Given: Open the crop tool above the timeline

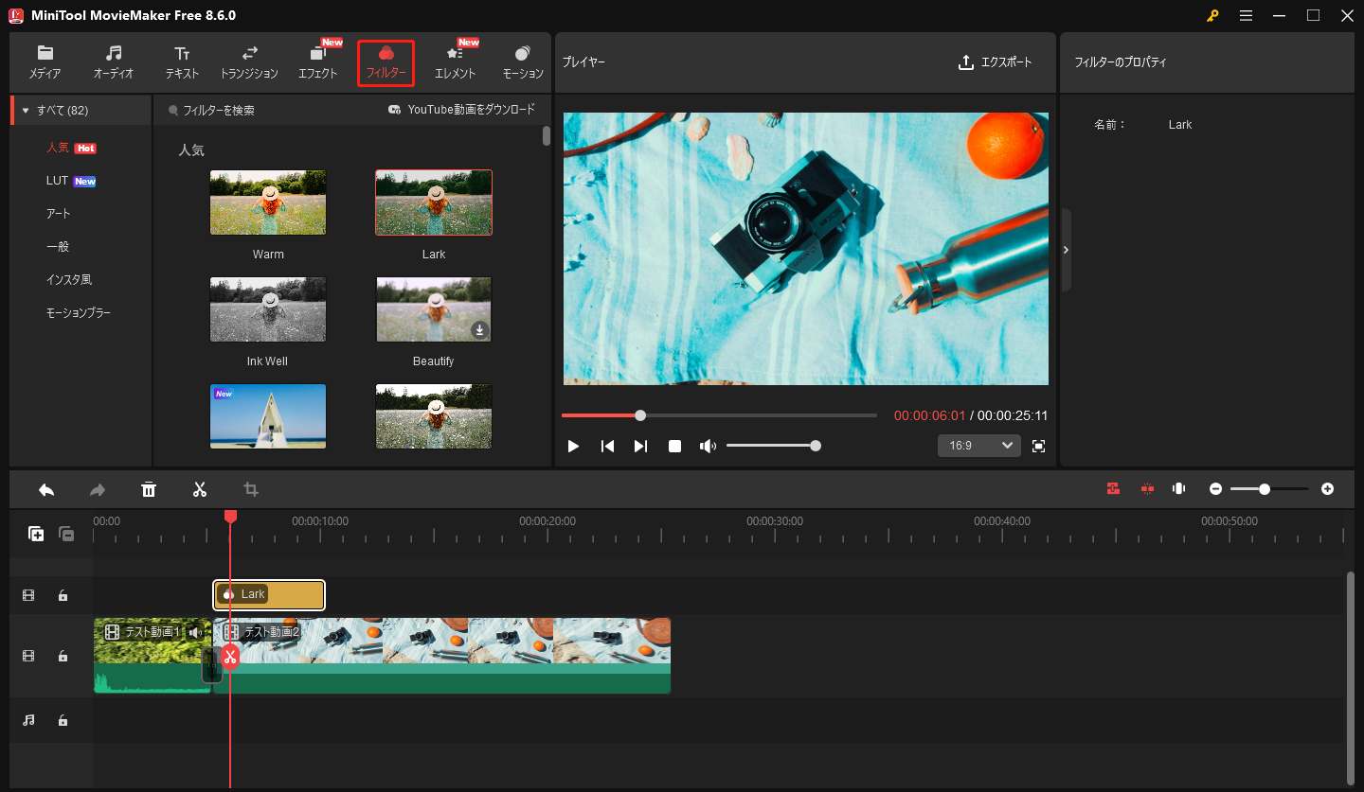Looking at the screenshot, I should [x=250, y=489].
